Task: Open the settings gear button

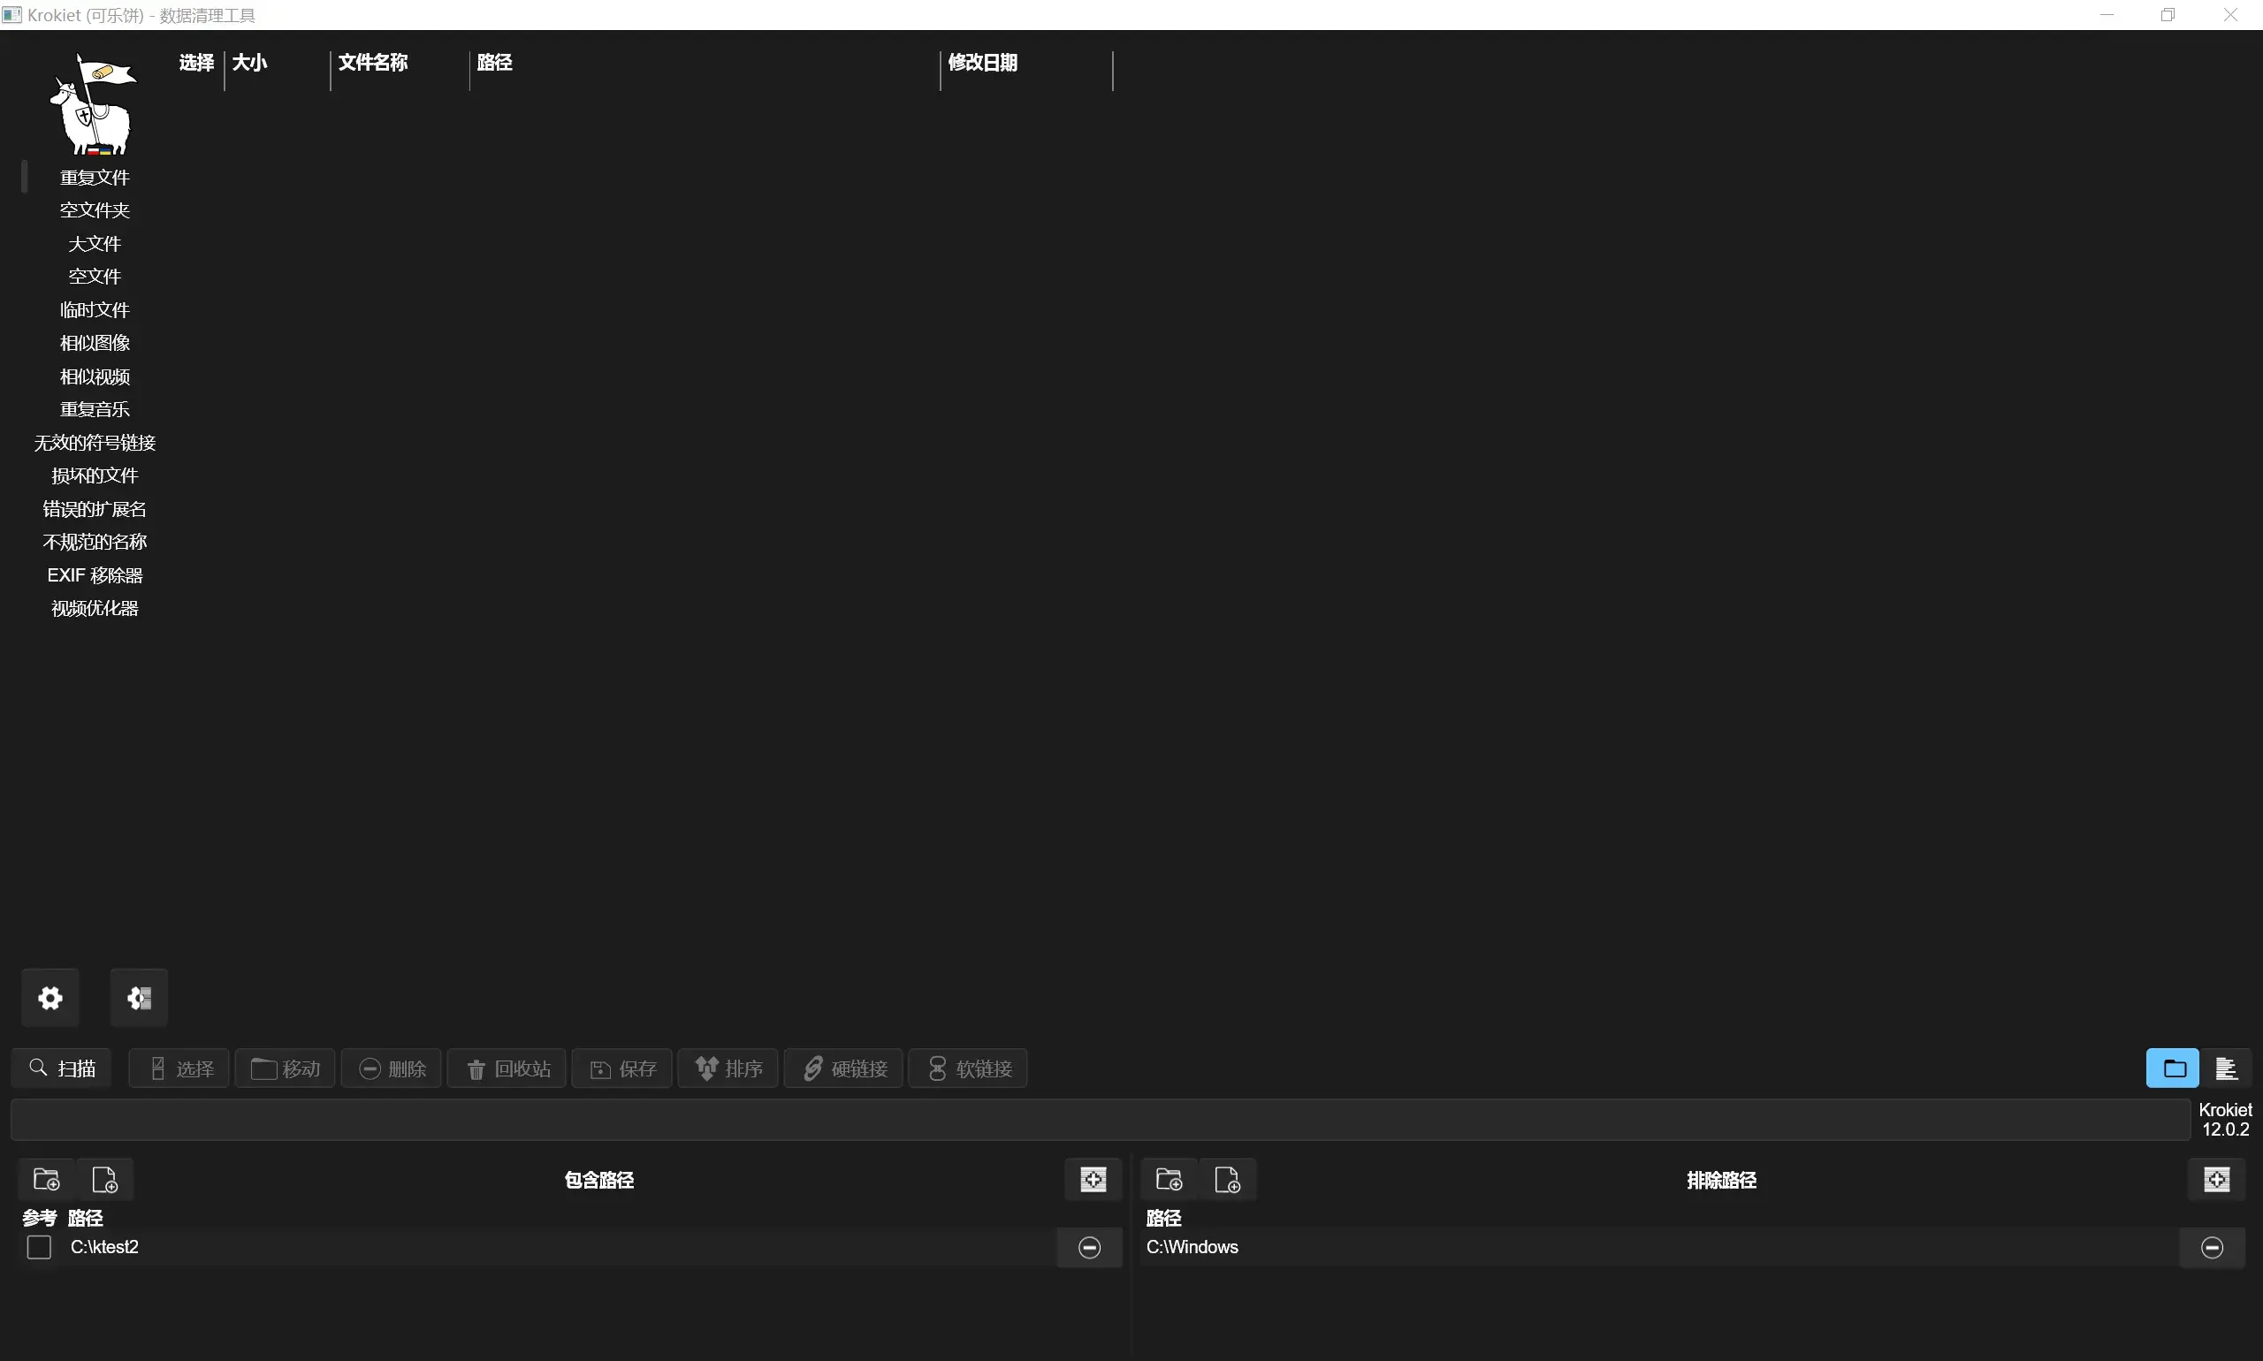Action: pyautogui.click(x=50, y=998)
